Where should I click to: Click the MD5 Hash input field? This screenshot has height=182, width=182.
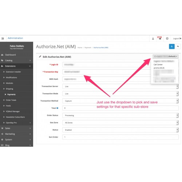coord(107,79)
